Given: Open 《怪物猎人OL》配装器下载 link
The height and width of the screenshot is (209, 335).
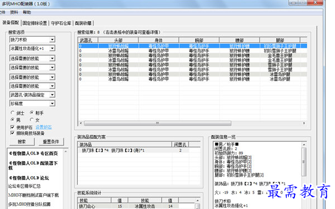Looking at the screenshot, I should pos(33,166).
